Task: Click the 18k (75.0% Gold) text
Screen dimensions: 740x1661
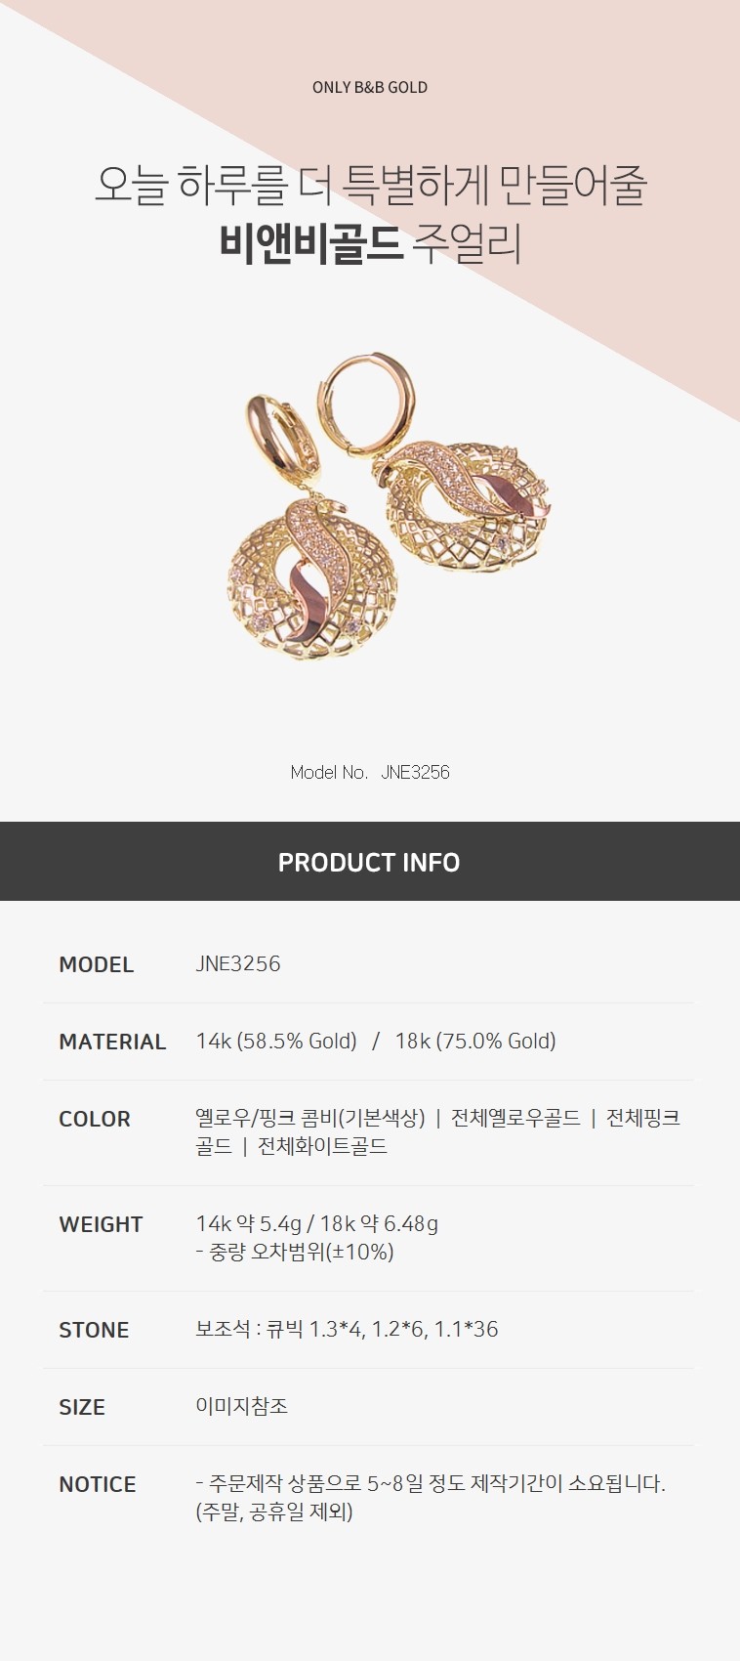Action: click(x=475, y=1042)
